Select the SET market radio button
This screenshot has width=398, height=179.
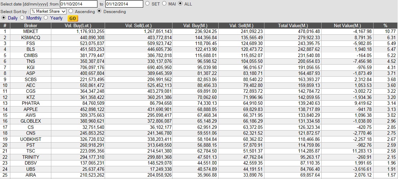point(147,3)
